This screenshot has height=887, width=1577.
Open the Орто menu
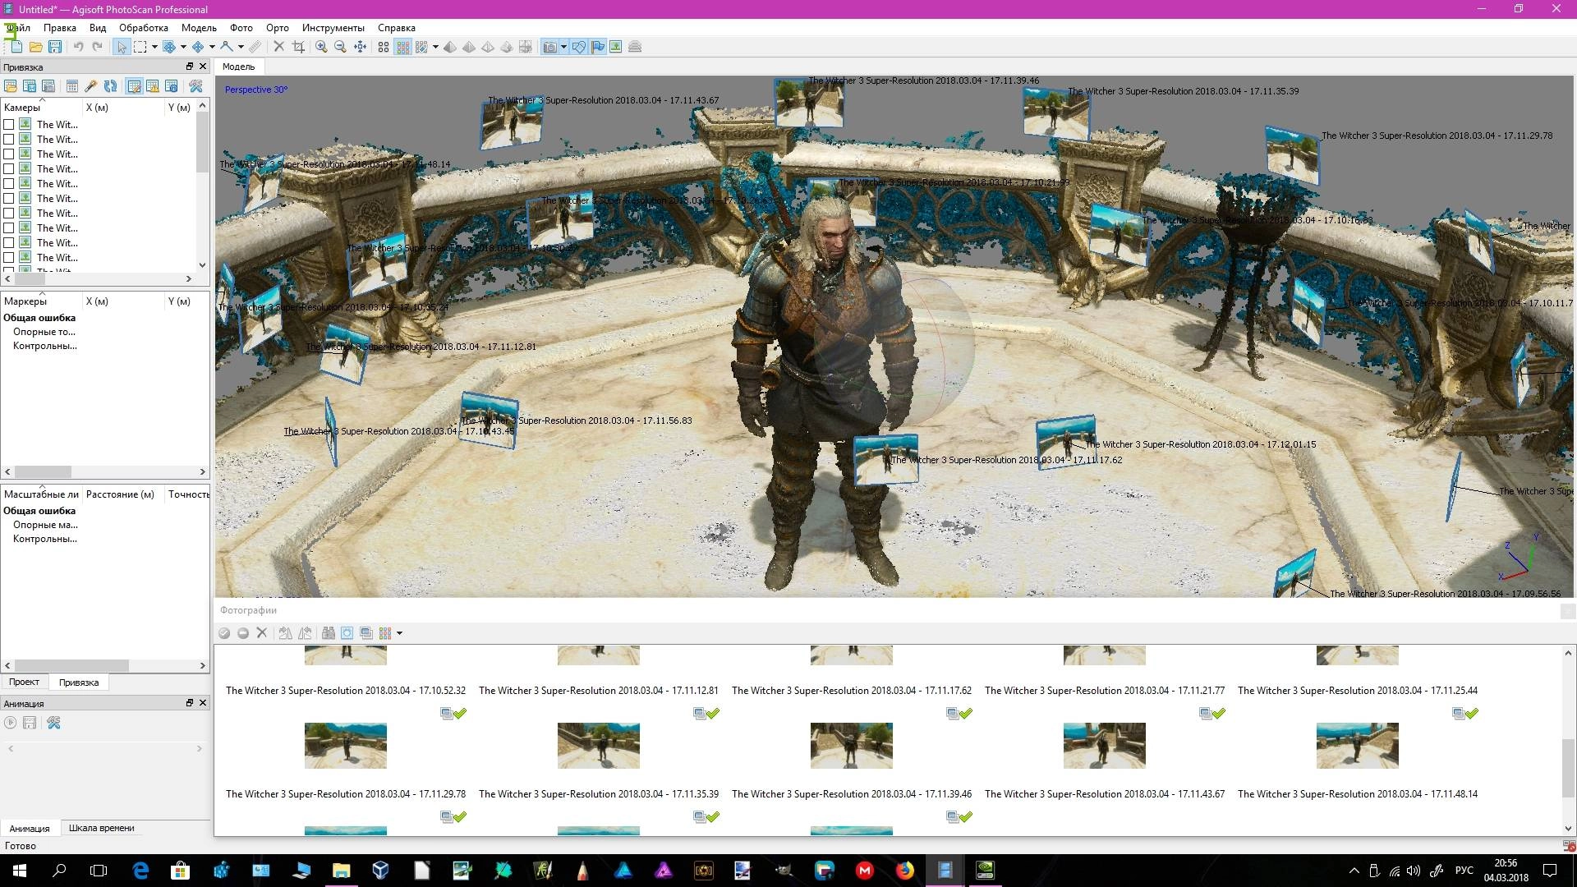[x=277, y=27]
